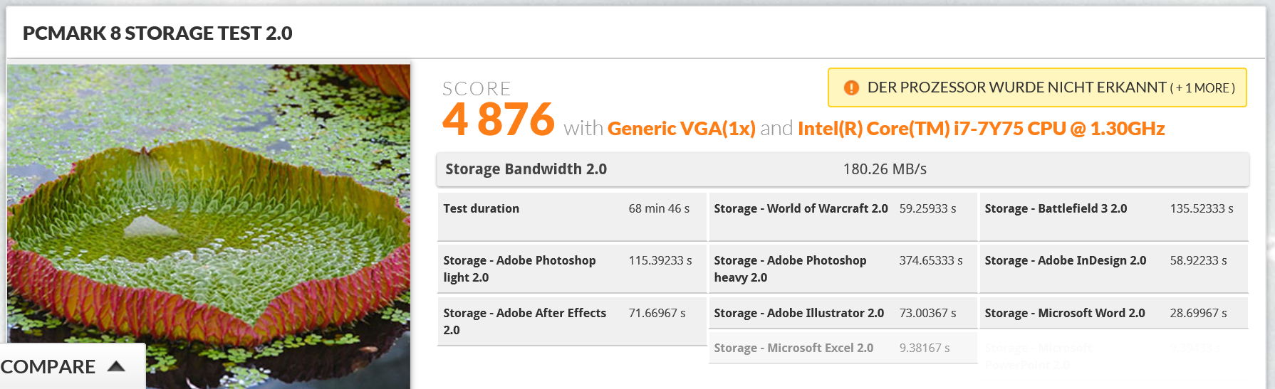Select the Adobe After Effects 2.0 result

(x=571, y=321)
